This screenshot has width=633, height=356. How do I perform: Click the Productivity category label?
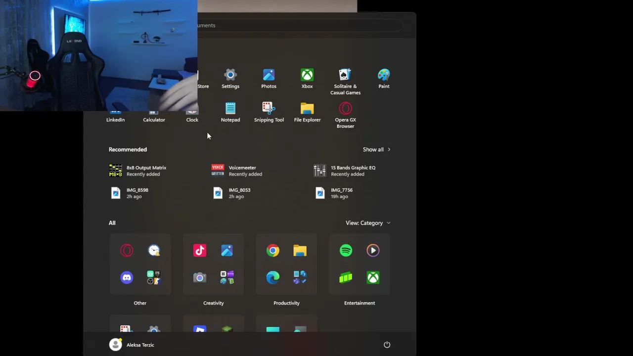[x=286, y=303]
